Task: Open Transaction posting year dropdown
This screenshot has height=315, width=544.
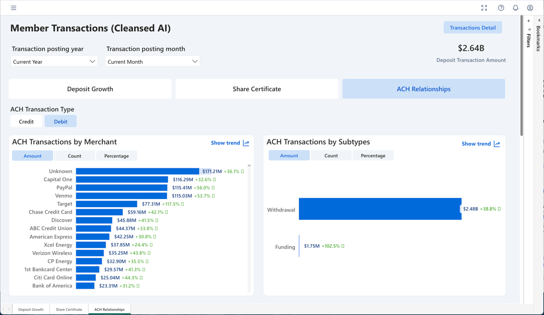Action: (54, 62)
